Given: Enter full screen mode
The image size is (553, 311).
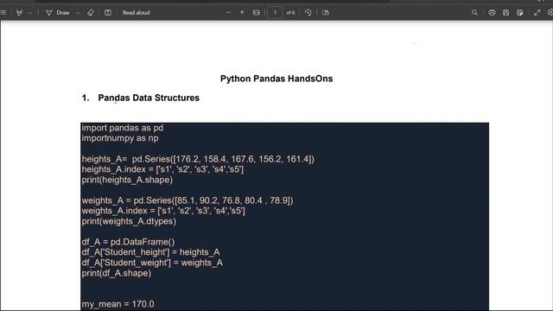Looking at the screenshot, I should pos(537,13).
